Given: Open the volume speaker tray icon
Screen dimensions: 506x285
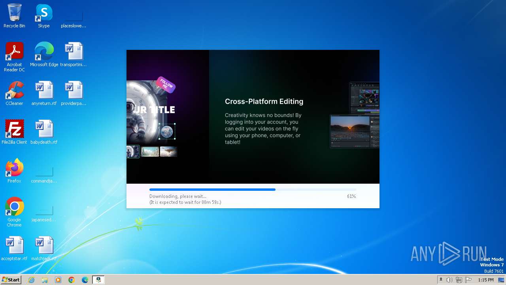Looking at the screenshot, I should [x=449, y=280].
